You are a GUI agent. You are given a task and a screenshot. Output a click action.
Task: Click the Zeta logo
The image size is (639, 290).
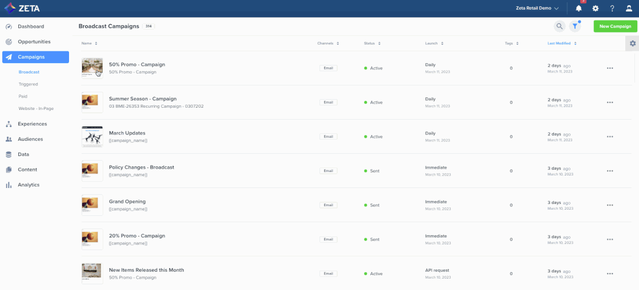22,8
